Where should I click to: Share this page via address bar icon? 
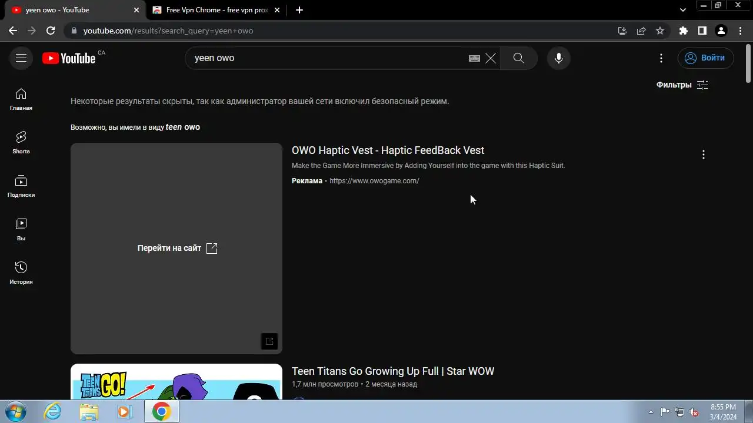[641, 31]
